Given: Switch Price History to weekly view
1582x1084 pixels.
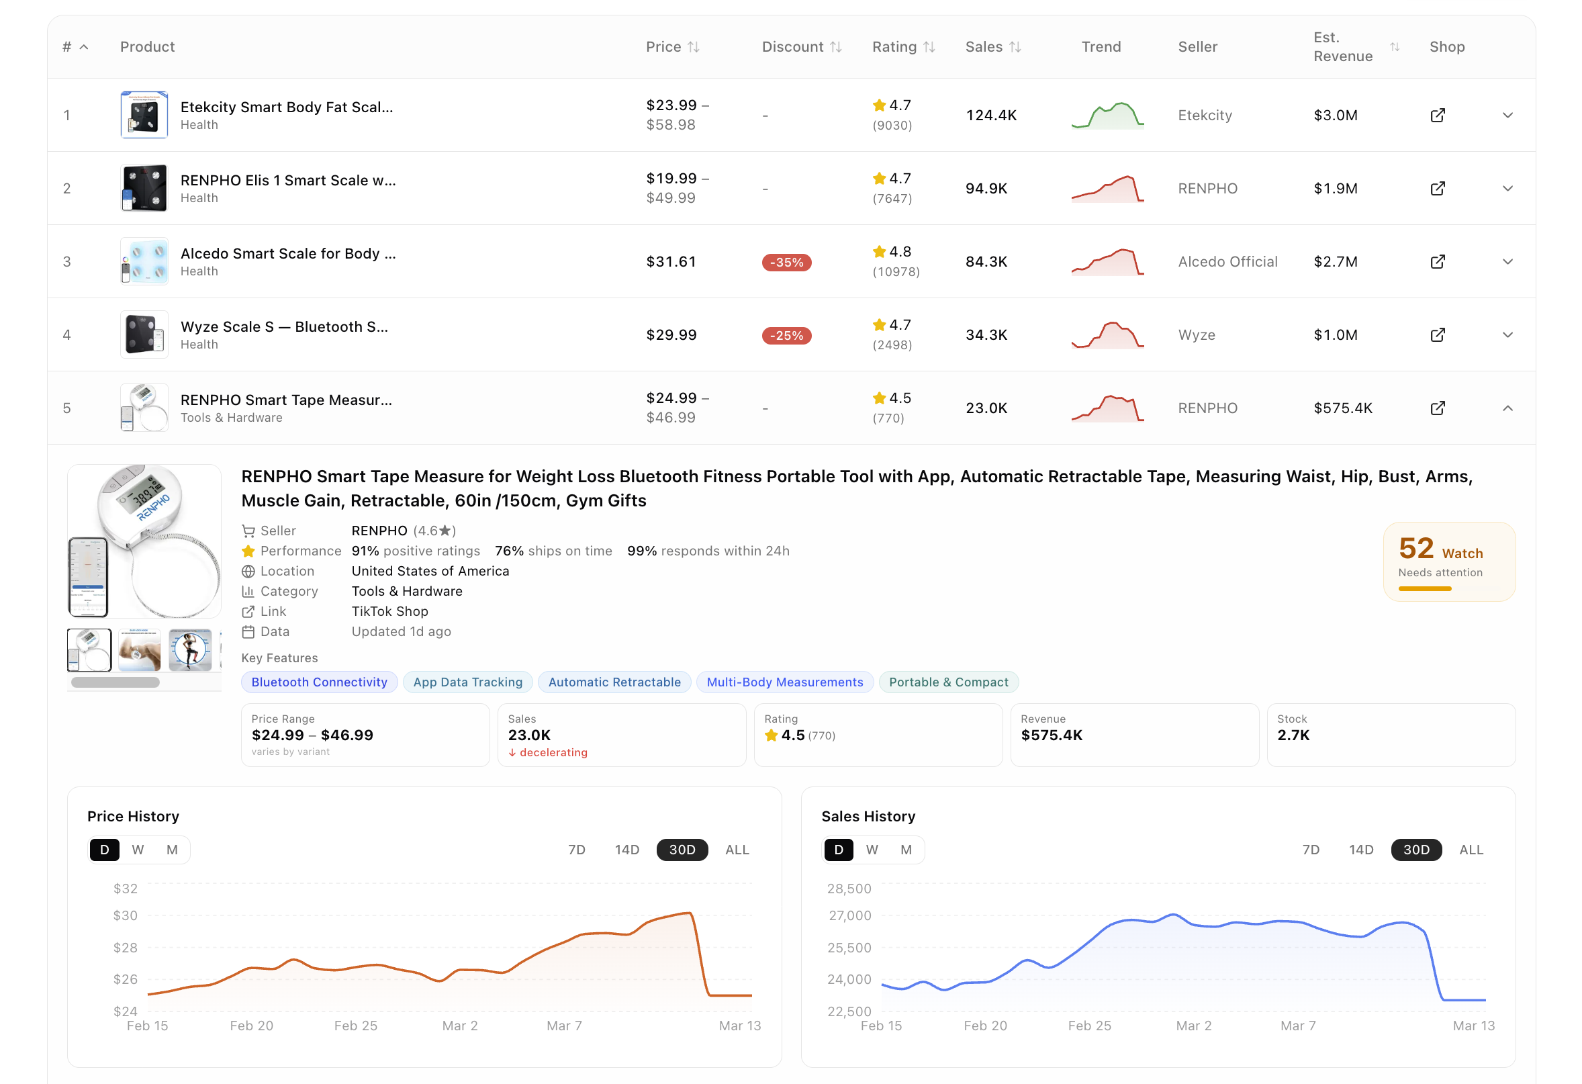Looking at the screenshot, I should click(x=138, y=849).
